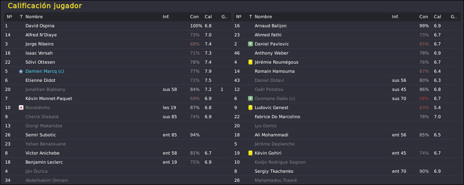Open Jonathan Biabiany's player row

tap(118, 90)
